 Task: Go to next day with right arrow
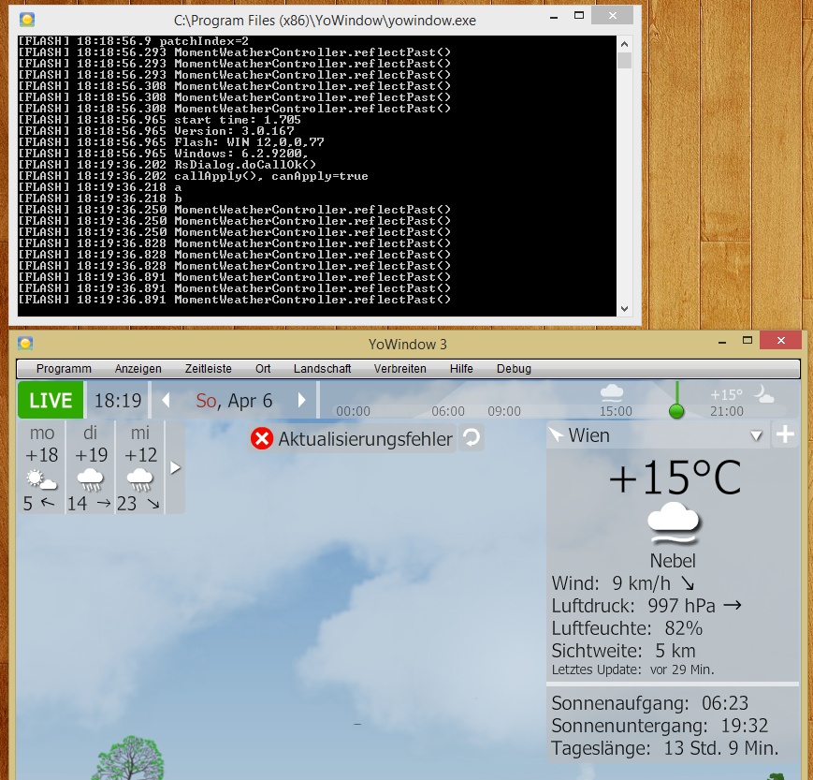(x=301, y=401)
